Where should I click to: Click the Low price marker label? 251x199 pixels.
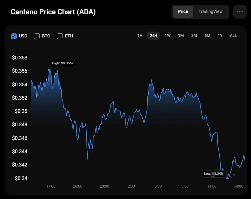[214, 174]
